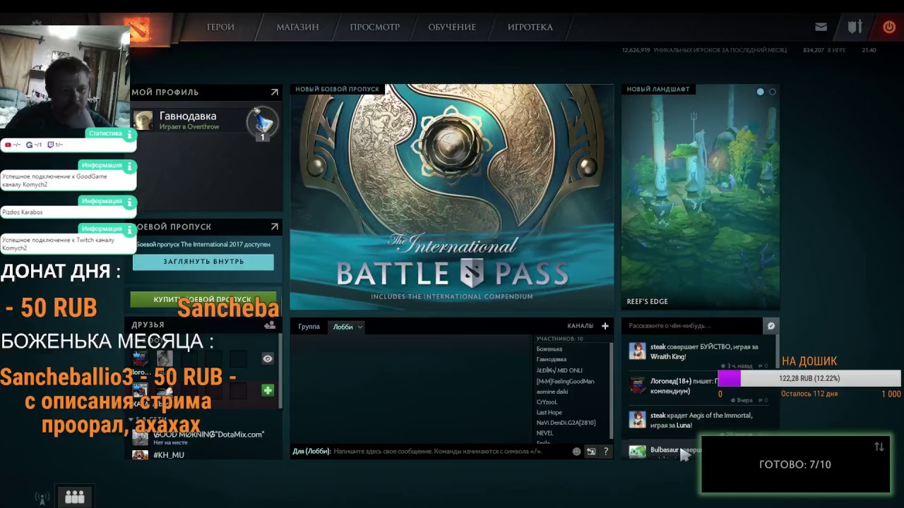This screenshot has width=904, height=508.
Task: Click the green plus invite button
Action: click(x=268, y=390)
